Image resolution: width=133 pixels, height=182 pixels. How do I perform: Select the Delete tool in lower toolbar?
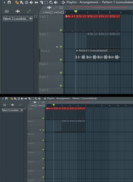click(19, 98)
